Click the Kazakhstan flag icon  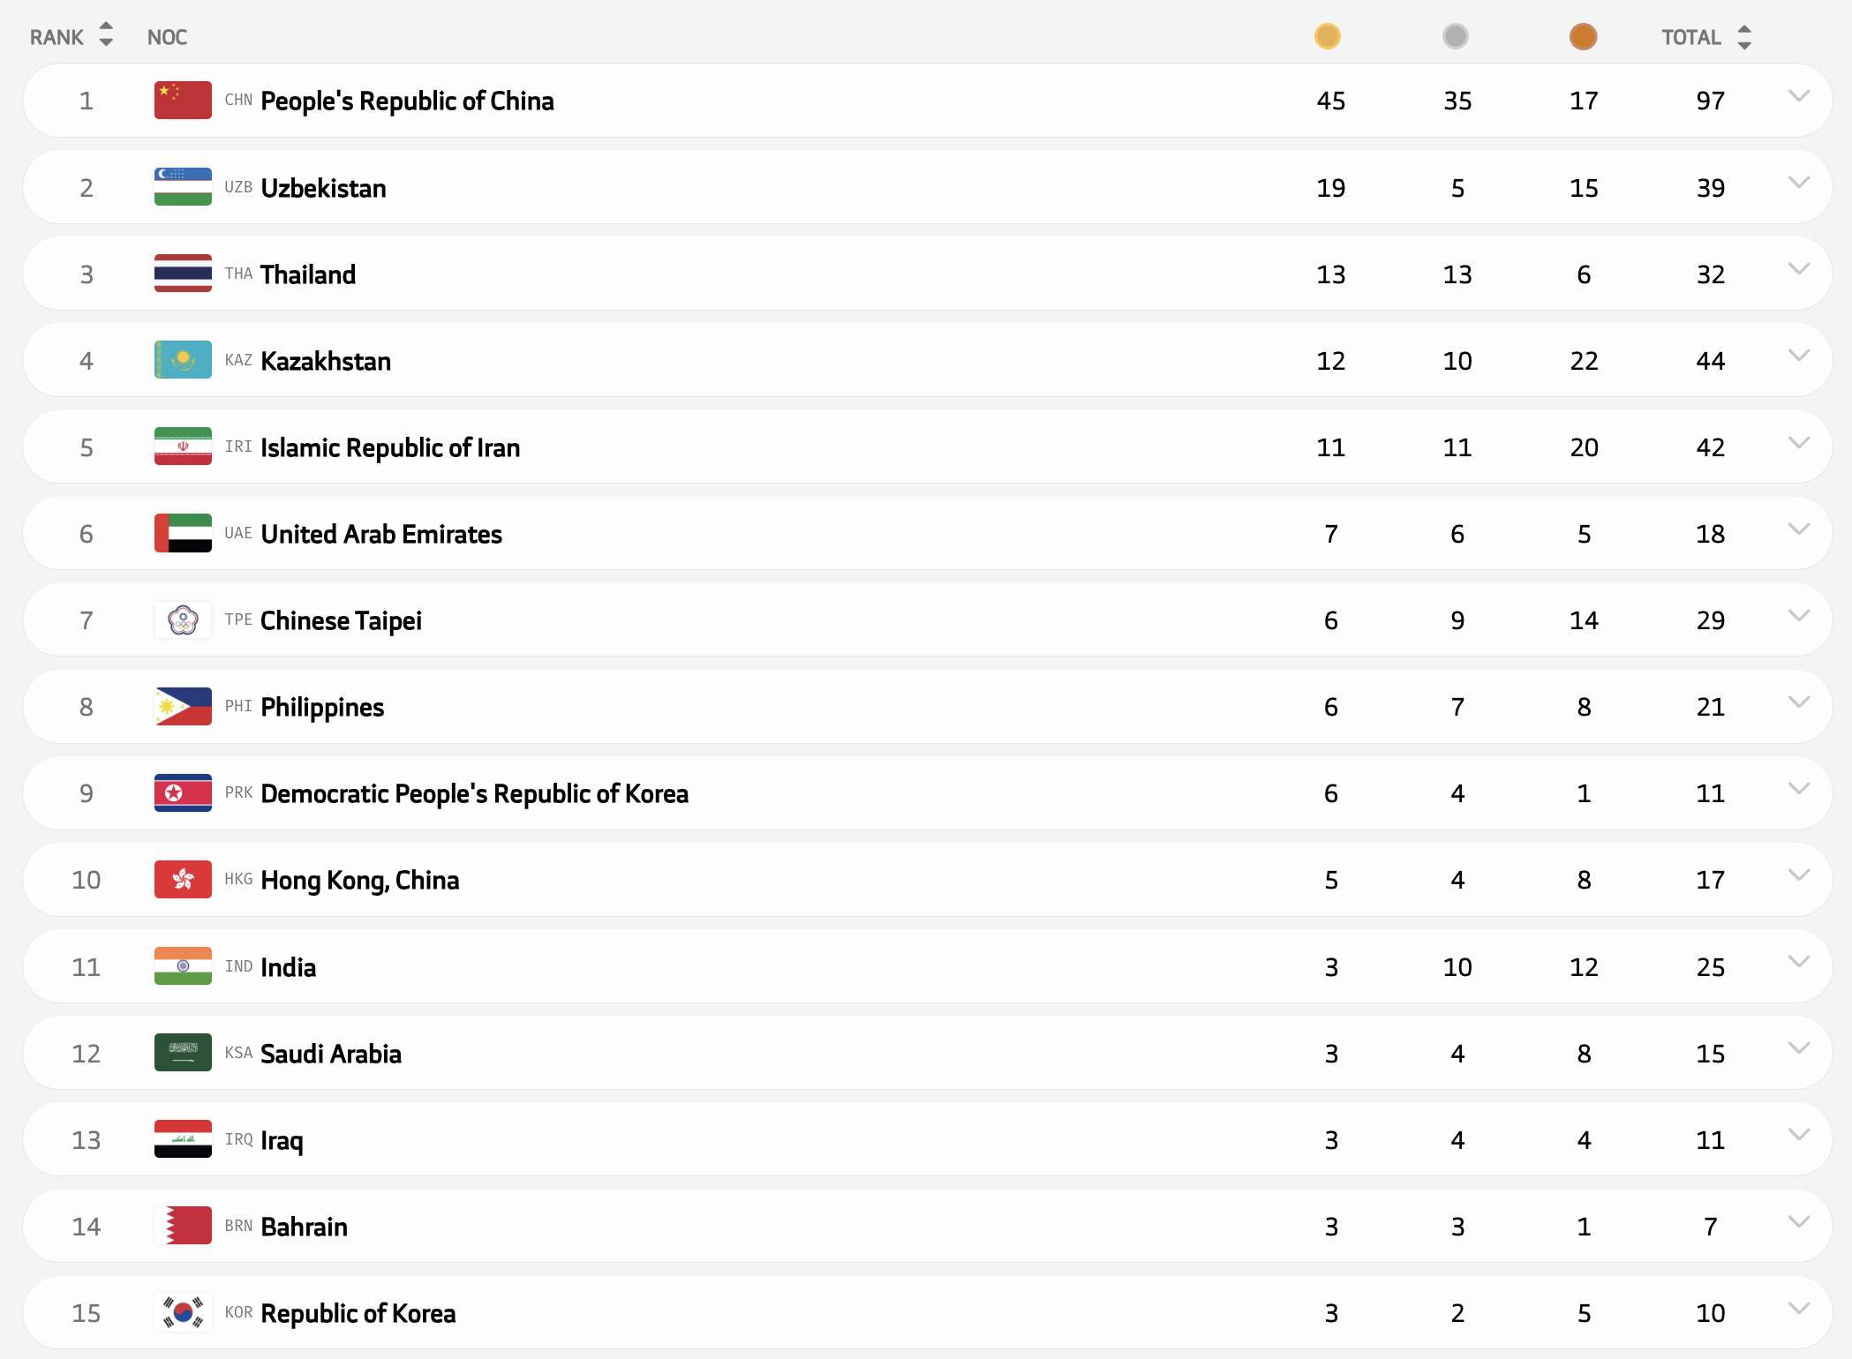click(183, 360)
